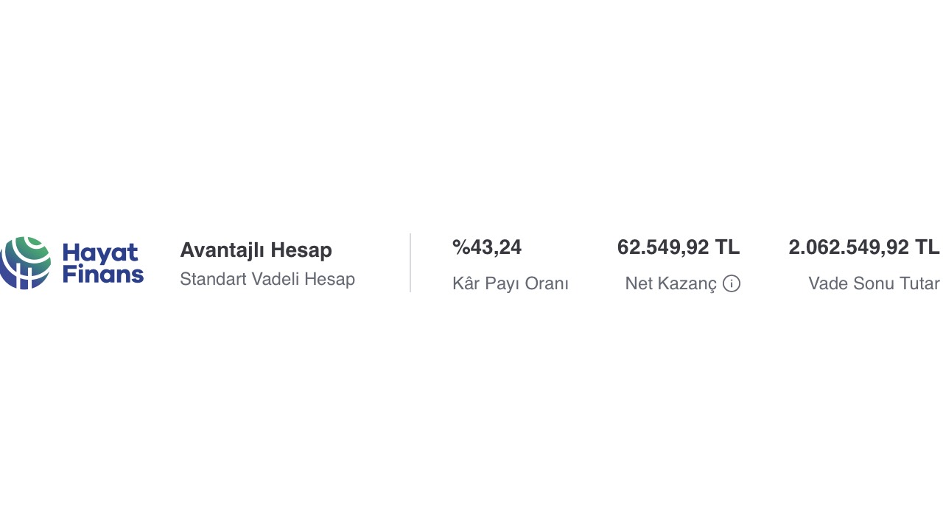Click the Hayat Finans globe emblem
The width and height of the screenshot is (943, 530).
(x=26, y=263)
